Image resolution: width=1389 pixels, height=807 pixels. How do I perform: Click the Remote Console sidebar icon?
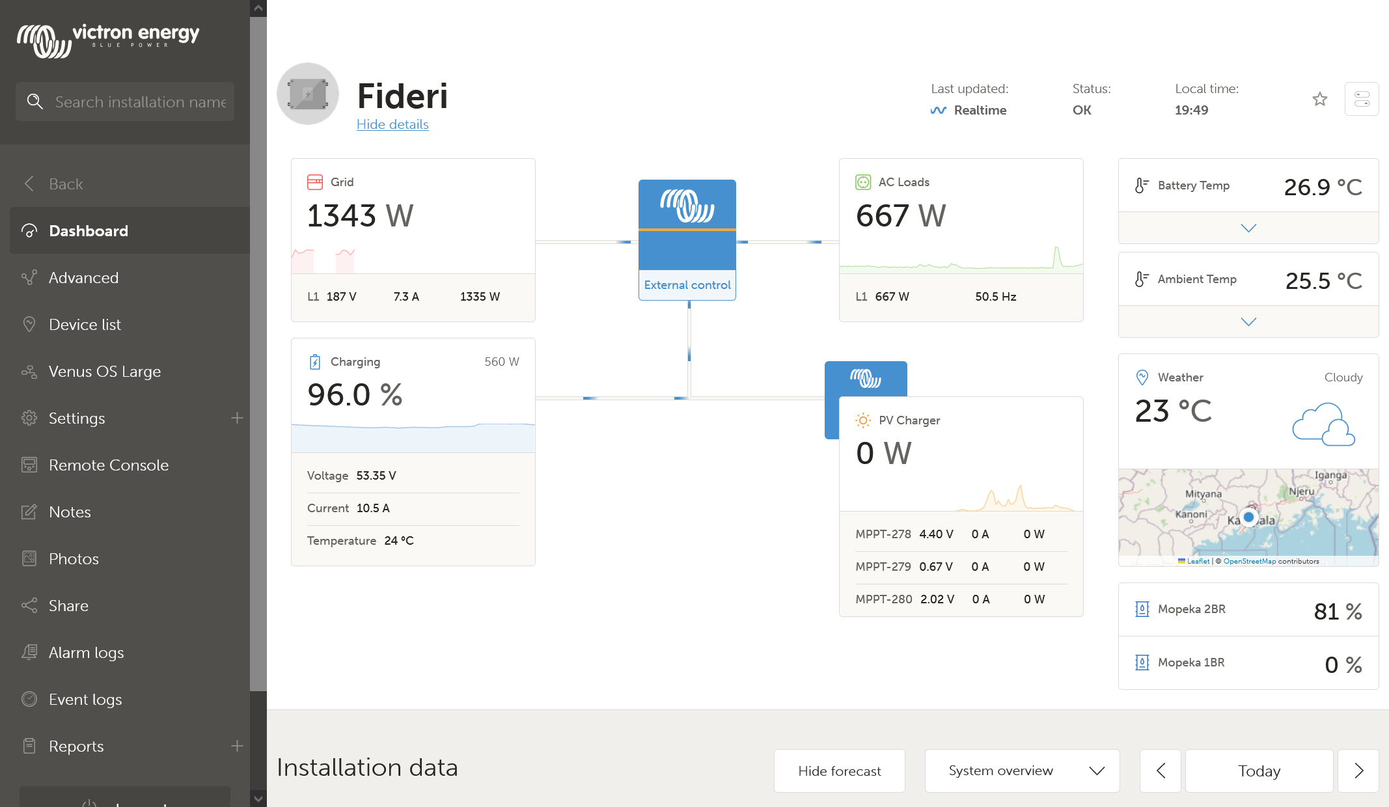tap(29, 465)
